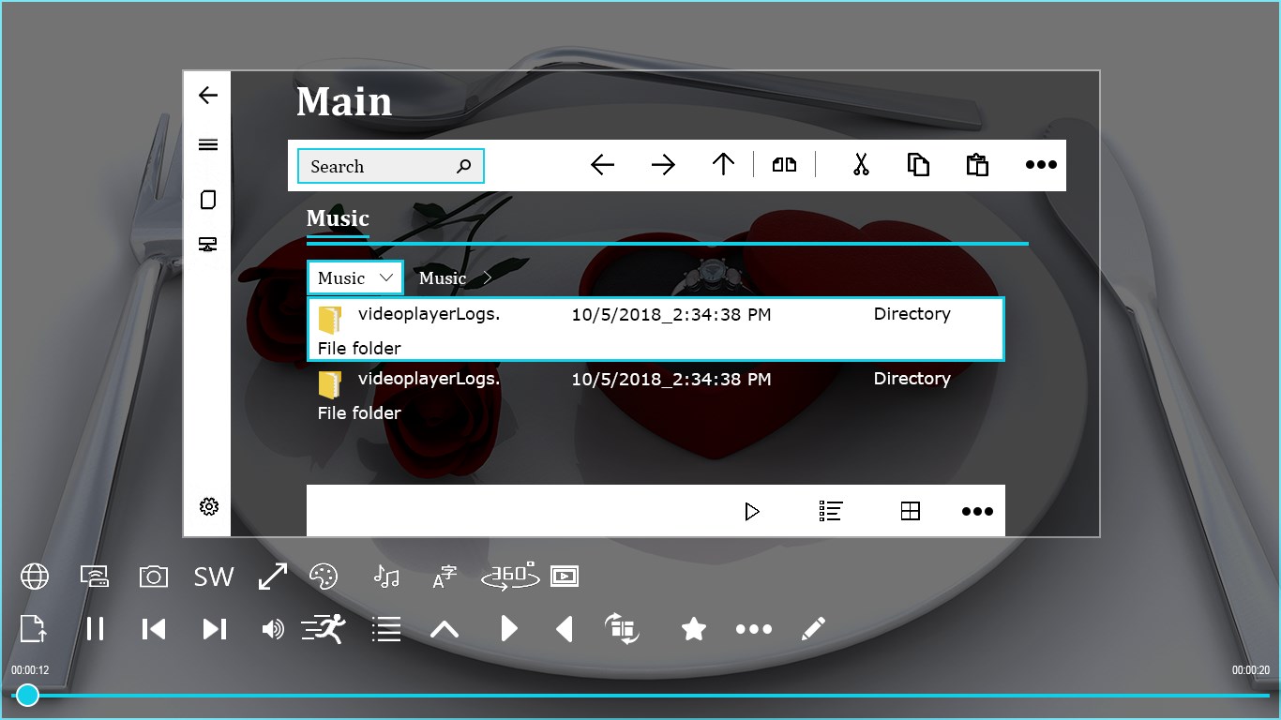Image resolution: width=1281 pixels, height=720 pixels.
Task: Open the color palette icon
Action: coord(323,577)
